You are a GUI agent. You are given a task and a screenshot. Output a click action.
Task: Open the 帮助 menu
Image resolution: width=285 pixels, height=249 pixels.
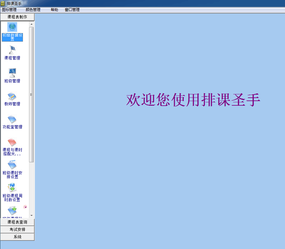[x=54, y=10]
